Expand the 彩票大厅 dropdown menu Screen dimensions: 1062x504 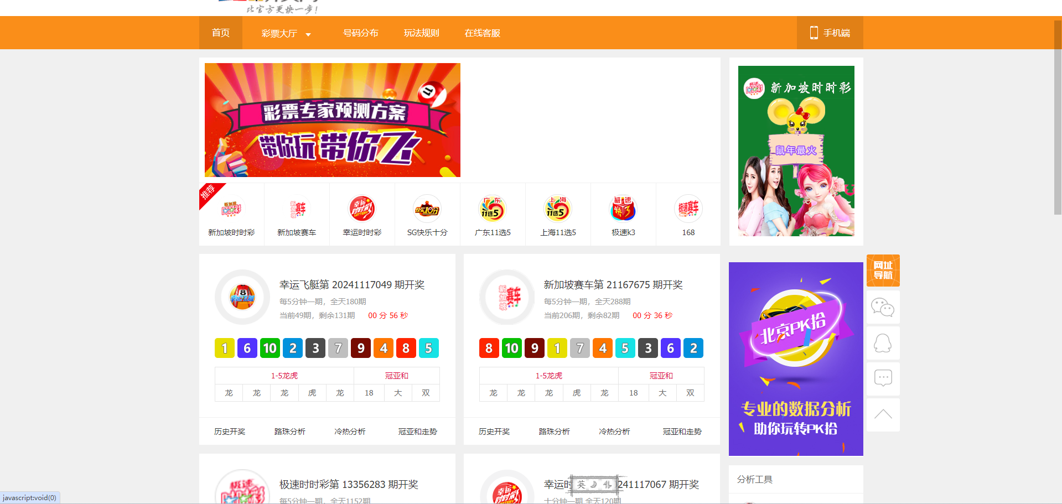[x=286, y=33]
